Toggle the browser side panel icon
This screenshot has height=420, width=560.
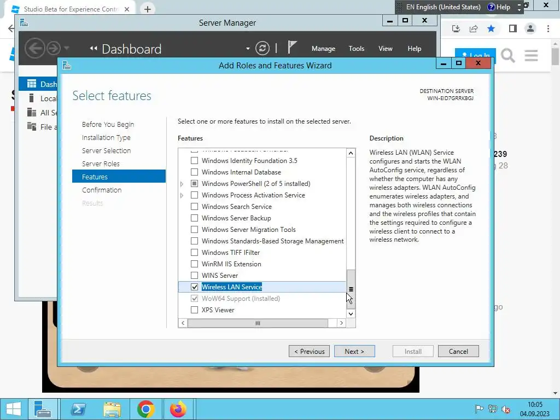(x=513, y=28)
